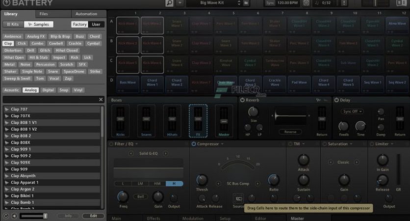Toggle the Saturation power button
410x221 pixels.
325,144
